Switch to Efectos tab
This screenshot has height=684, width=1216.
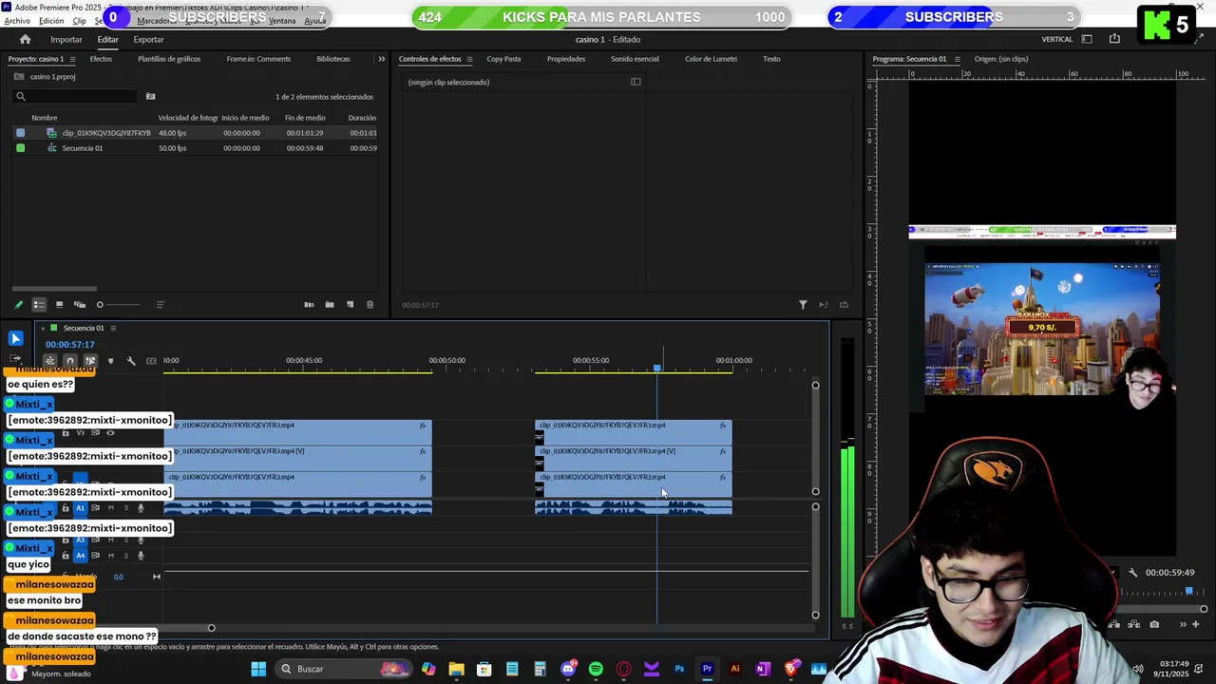(101, 59)
